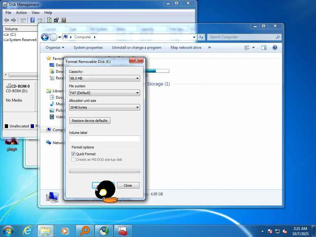Click Explorer window forward navigation button
This screenshot has height=237, width=316.
coord(53,37)
